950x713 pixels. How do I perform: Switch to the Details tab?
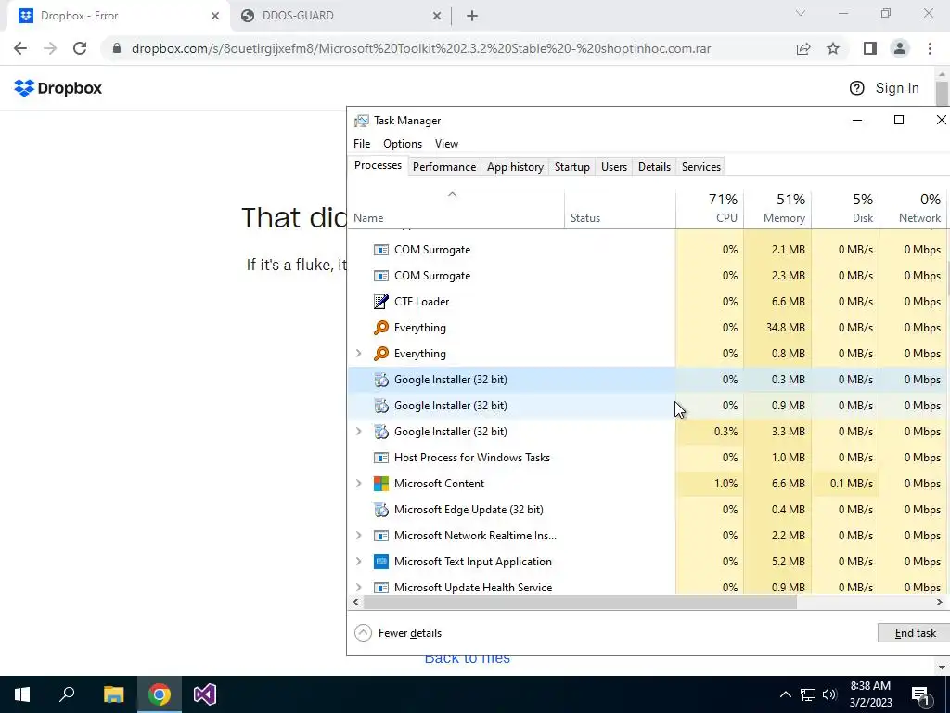[654, 167]
